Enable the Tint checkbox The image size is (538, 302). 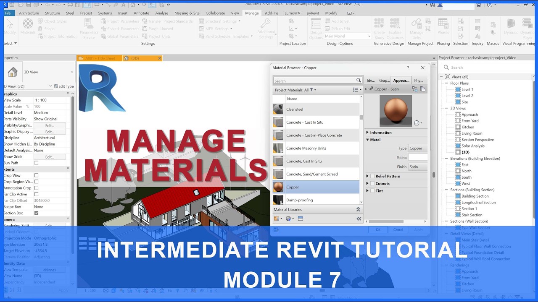point(372,191)
